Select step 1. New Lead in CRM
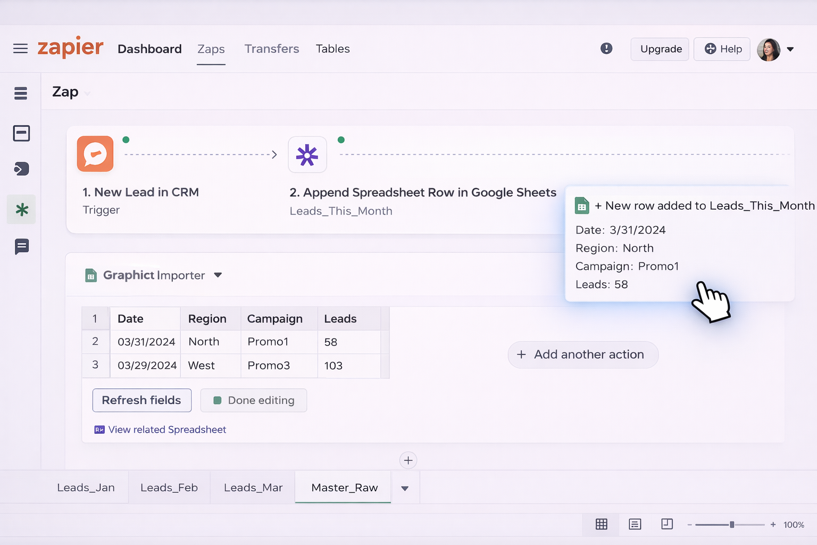 [x=141, y=192]
